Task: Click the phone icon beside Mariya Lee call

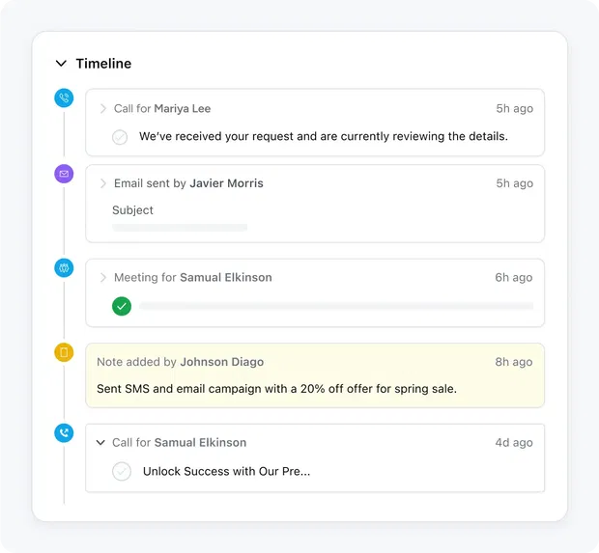Action: point(64,98)
